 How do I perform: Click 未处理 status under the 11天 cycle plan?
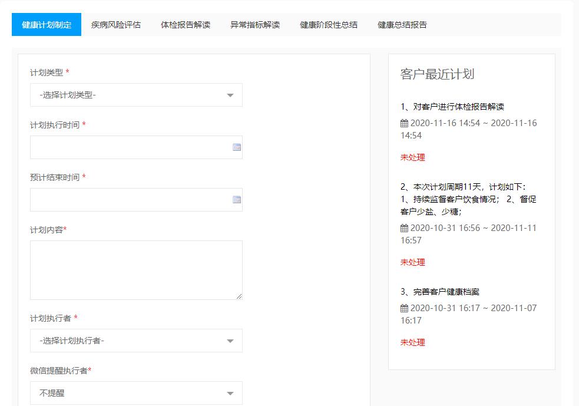[413, 262]
